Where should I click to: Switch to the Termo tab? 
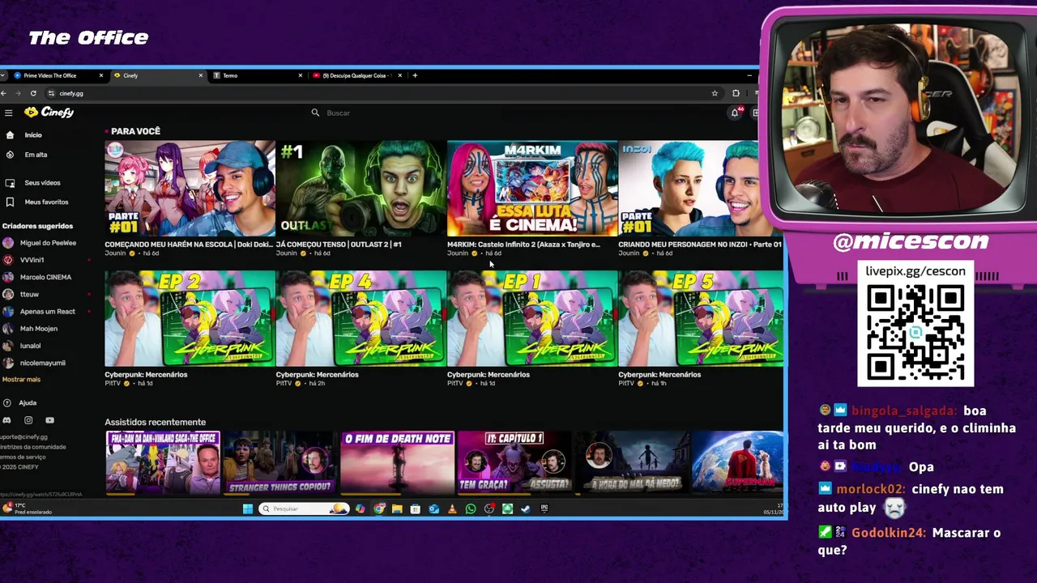coord(257,75)
